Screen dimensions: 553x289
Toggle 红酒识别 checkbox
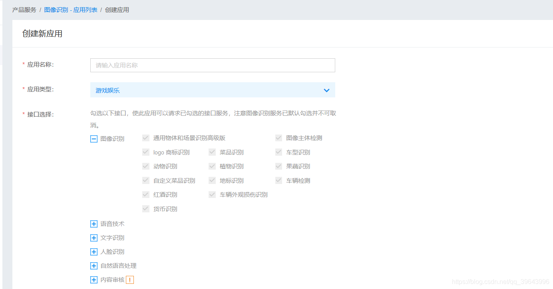coord(146,194)
